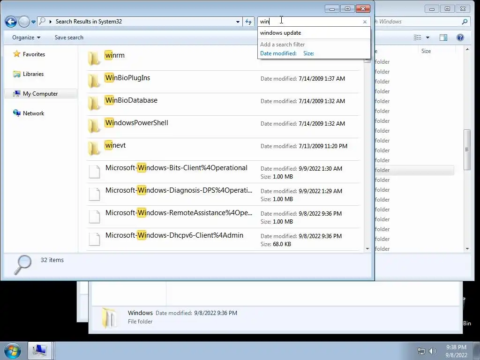Click the 'Windows' folder name in lower details pane
This screenshot has width=480, height=360.
(x=140, y=313)
